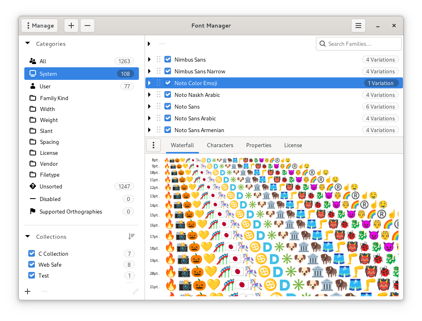
Task: Add a new collection with the bottom plus icon
Action: (28, 291)
